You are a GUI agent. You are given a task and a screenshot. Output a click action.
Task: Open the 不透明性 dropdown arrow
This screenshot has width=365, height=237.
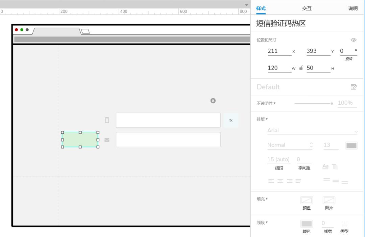[275, 103]
